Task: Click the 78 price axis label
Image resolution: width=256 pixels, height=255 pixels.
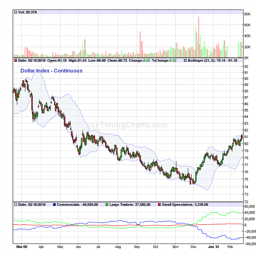Action: (x=246, y=158)
